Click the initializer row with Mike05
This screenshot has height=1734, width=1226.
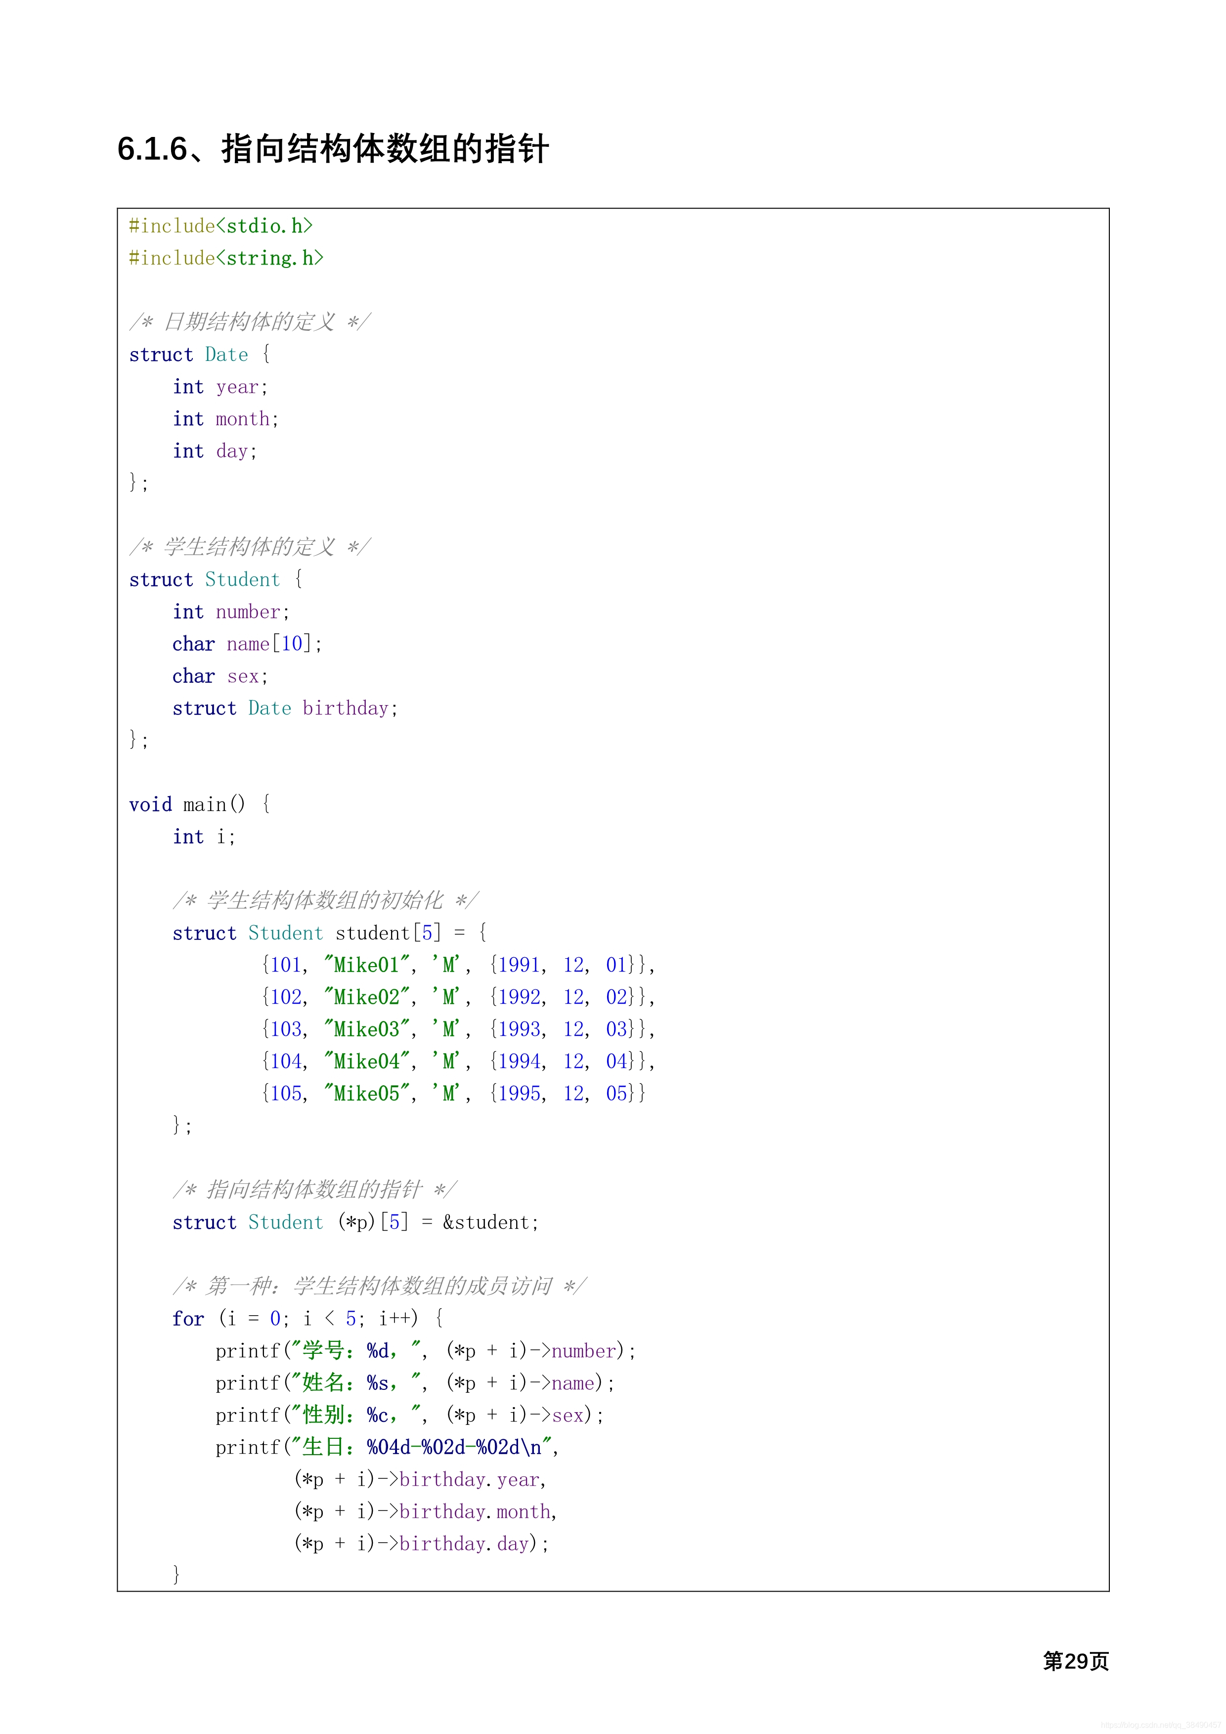pos(453,1094)
